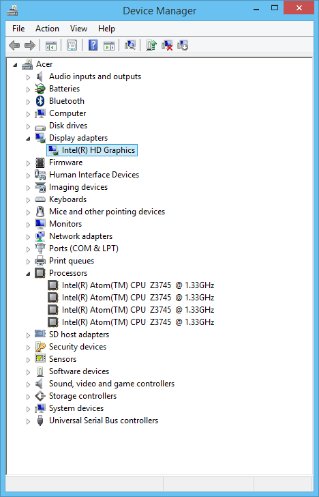Click the Bluetooth category icon
319x497 pixels.
(x=40, y=101)
